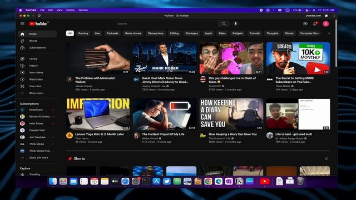This screenshot has width=356, height=200.
Task: Open Subscriptions in the sidebar
Action: point(37,48)
